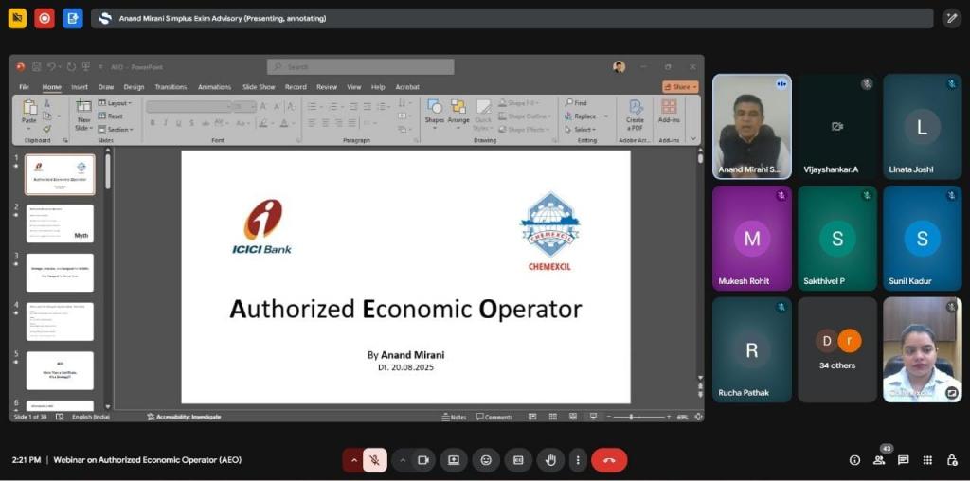This screenshot has width=970, height=481.
Task: Fit slide to window icon
Action: tap(699, 417)
